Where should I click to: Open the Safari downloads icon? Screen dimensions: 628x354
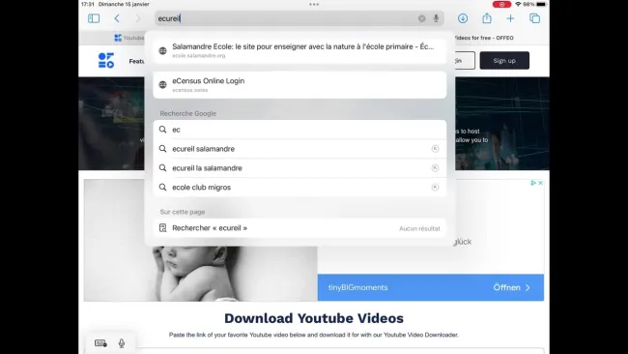pos(463,18)
